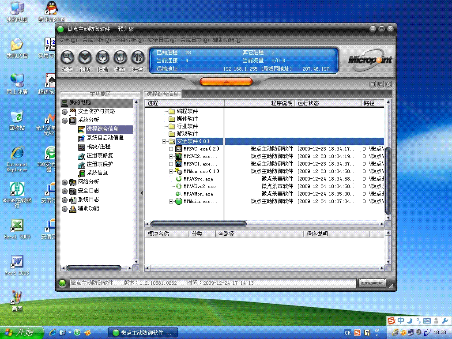Select the MPAVSvc2.exe process icon
The height and width of the screenshot is (339, 452).
click(x=179, y=186)
